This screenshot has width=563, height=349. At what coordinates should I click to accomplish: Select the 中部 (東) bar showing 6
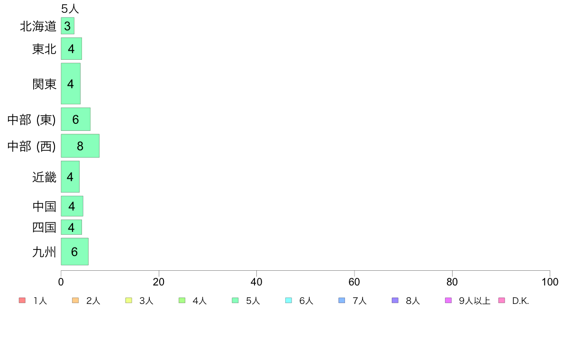[x=76, y=119]
